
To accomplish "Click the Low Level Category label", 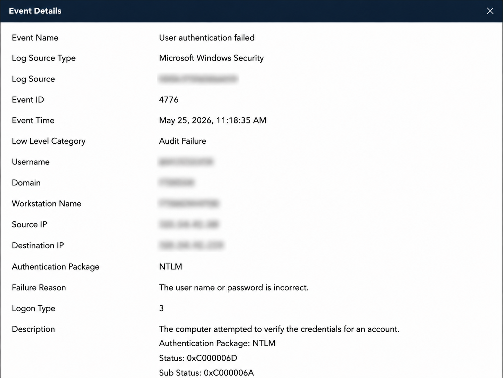I will (x=49, y=141).
